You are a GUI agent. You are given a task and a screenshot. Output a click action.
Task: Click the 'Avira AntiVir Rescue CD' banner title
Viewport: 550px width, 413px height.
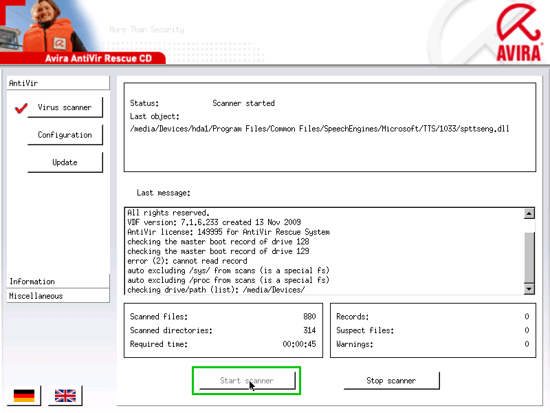98,58
